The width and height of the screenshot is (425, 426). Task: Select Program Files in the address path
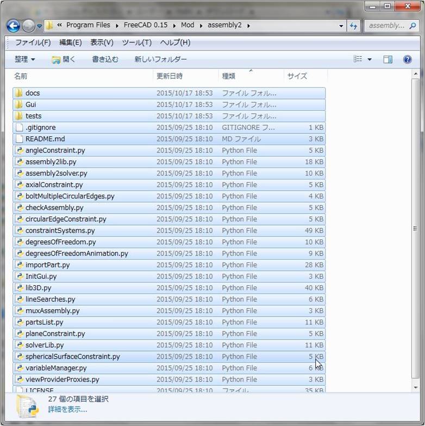tap(88, 25)
